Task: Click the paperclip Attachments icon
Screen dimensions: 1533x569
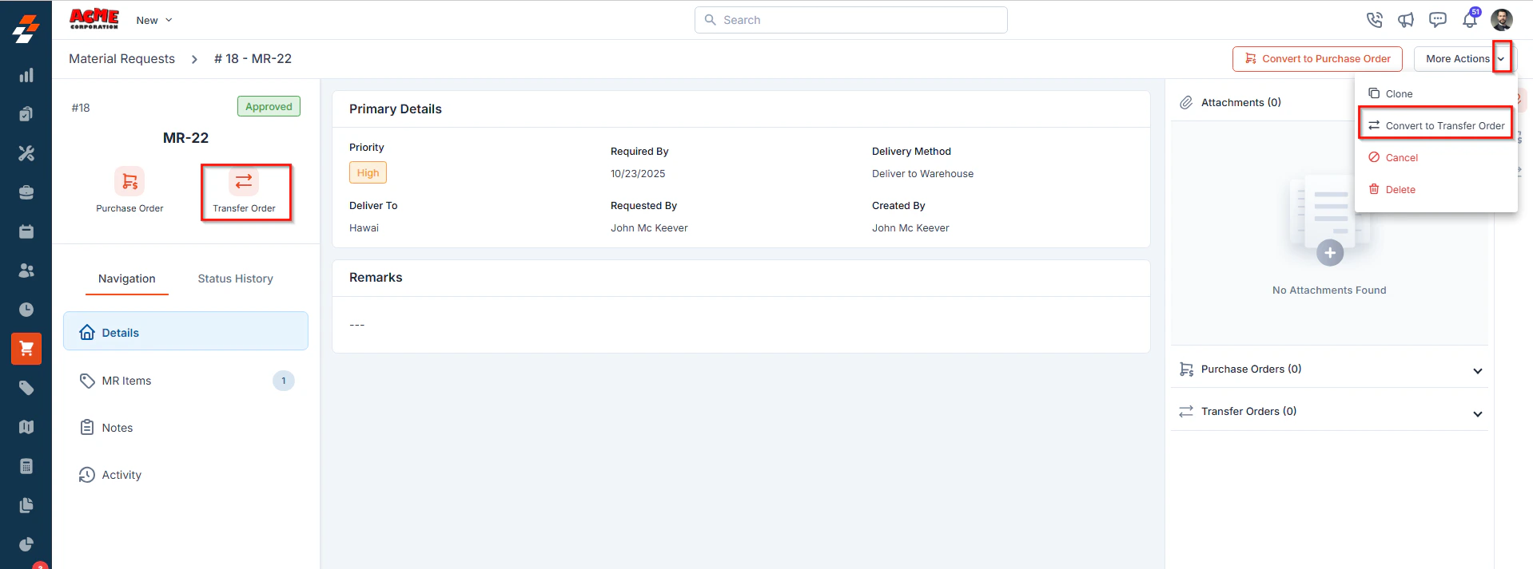Action: tap(1187, 102)
